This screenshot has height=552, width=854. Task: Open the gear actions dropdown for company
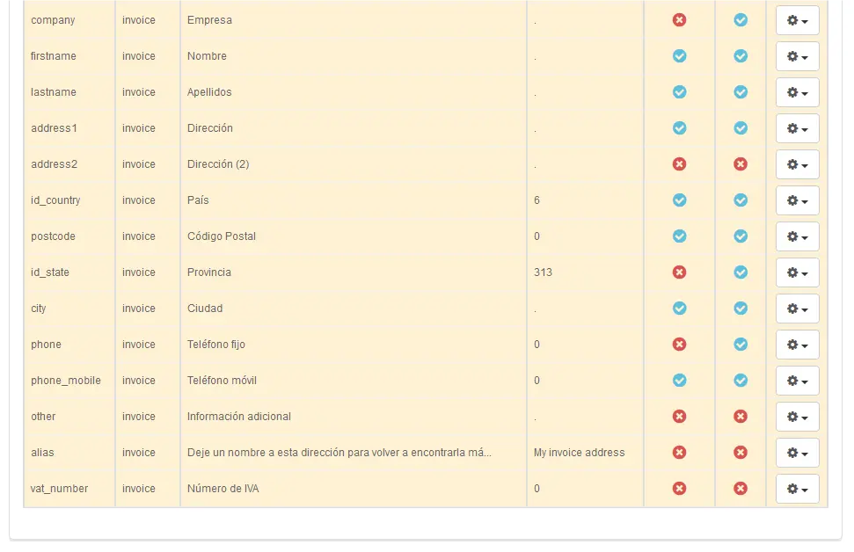[x=797, y=20]
